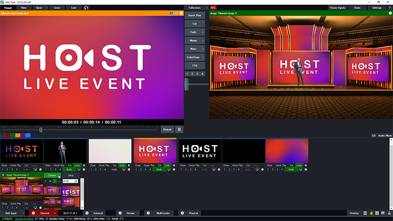Screen dimensions: 393x221
Task: Click the PlayList settings gear icon
Action: coord(182,213)
